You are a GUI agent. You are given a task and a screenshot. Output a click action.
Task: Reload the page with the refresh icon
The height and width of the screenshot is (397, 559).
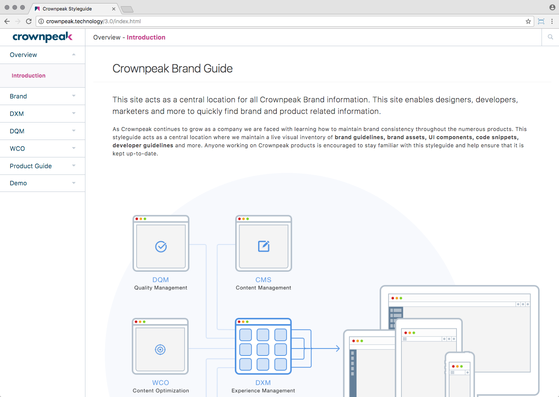pyautogui.click(x=29, y=21)
